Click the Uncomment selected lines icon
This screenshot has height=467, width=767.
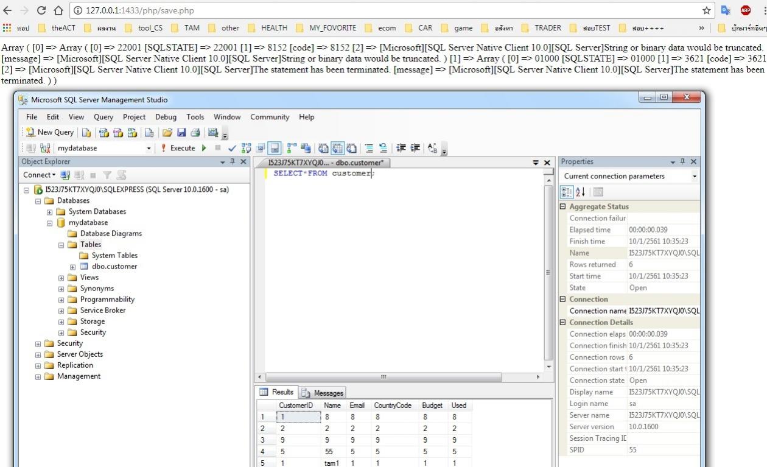click(383, 148)
